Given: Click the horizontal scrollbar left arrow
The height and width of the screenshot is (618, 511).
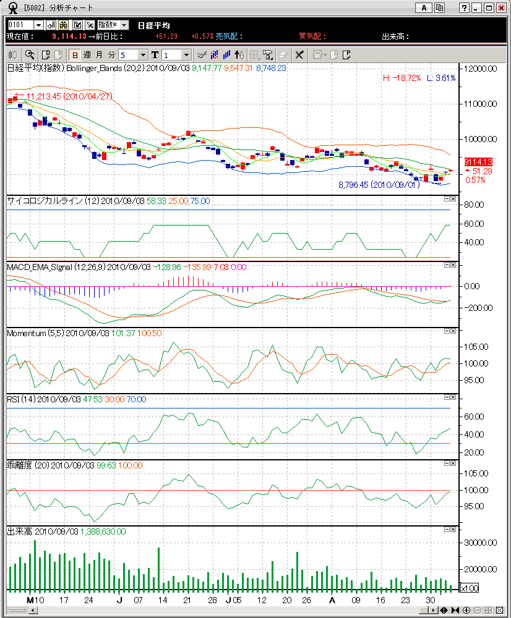Looking at the screenshot, I should (x=33, y=611).
